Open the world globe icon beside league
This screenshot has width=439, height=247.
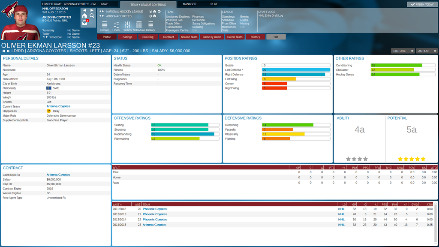(x=159, y=12)
